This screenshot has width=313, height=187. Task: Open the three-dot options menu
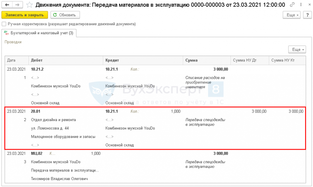click(x=301, y=4)
